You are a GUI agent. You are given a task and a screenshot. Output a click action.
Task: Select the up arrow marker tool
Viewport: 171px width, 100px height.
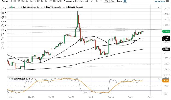point(3,22)
